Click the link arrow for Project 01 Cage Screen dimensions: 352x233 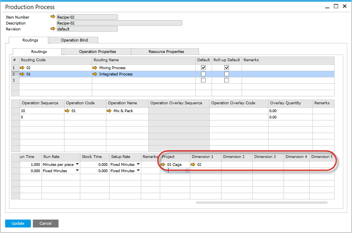pos(163,164)
